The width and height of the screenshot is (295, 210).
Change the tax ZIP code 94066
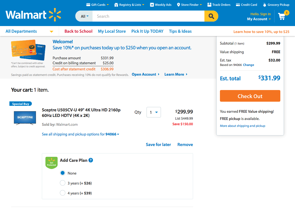pos(248,65)
